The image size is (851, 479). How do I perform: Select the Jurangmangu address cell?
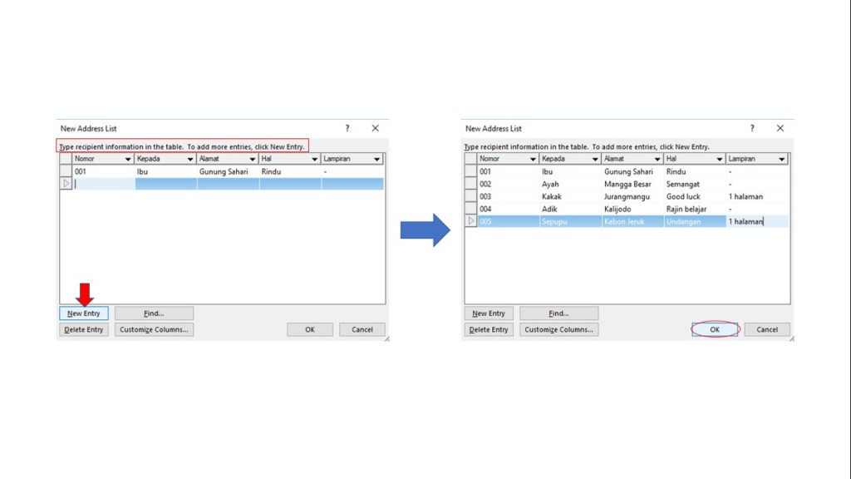click(628, 197)
